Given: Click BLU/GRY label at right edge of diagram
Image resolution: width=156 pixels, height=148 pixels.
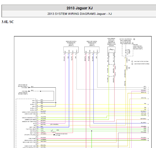Looking at the screenshot, I should (x=144, y=123).
